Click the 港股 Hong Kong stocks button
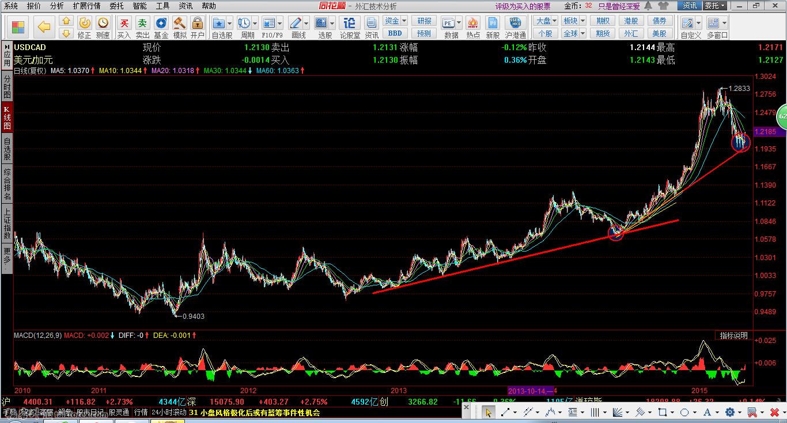Viewport: 787px width, 423px height. click(631, 21)
